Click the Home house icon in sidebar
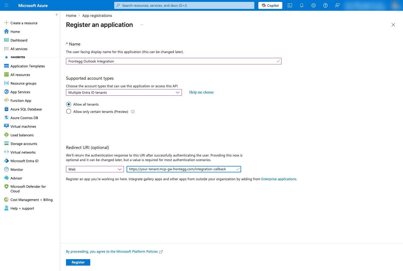403x271 pixels. [6, 32]
